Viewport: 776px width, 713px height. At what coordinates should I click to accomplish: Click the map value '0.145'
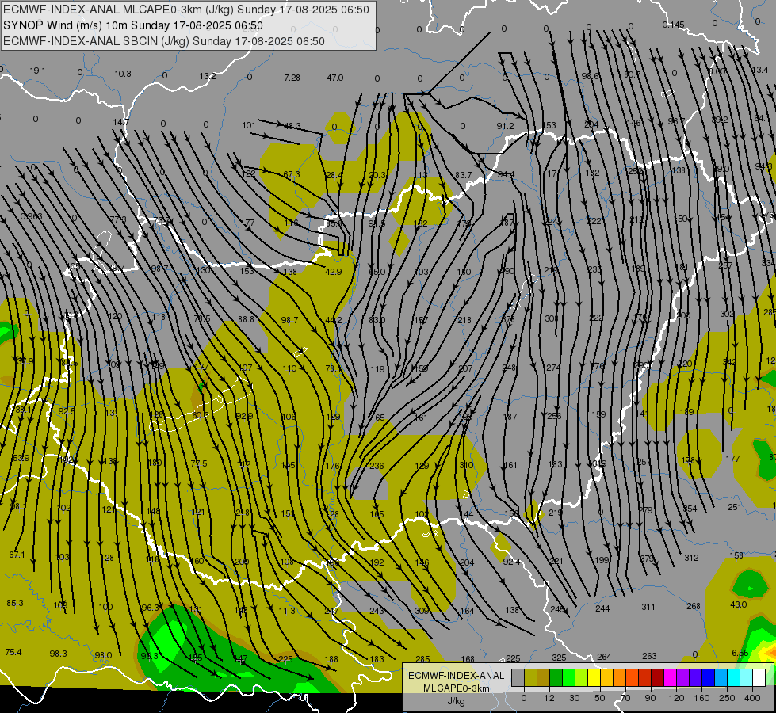(673, 25)
